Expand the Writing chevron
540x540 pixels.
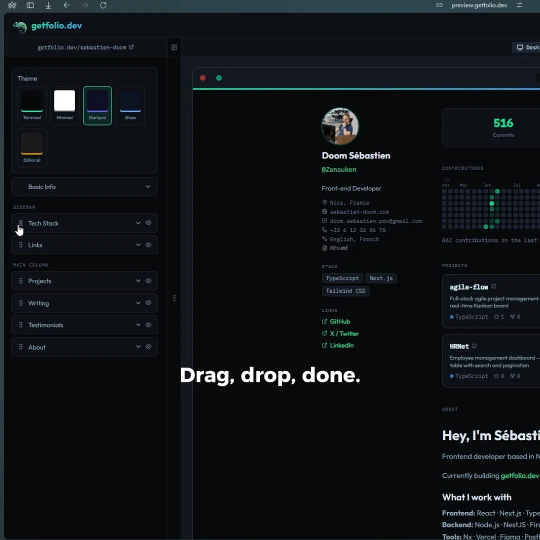tap(138, 303)
